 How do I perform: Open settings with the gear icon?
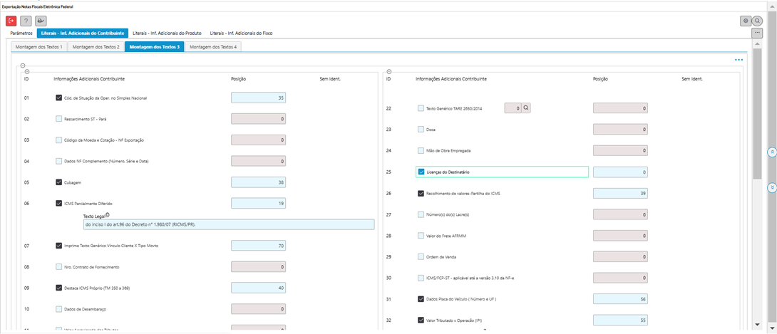tap(746, 21)
